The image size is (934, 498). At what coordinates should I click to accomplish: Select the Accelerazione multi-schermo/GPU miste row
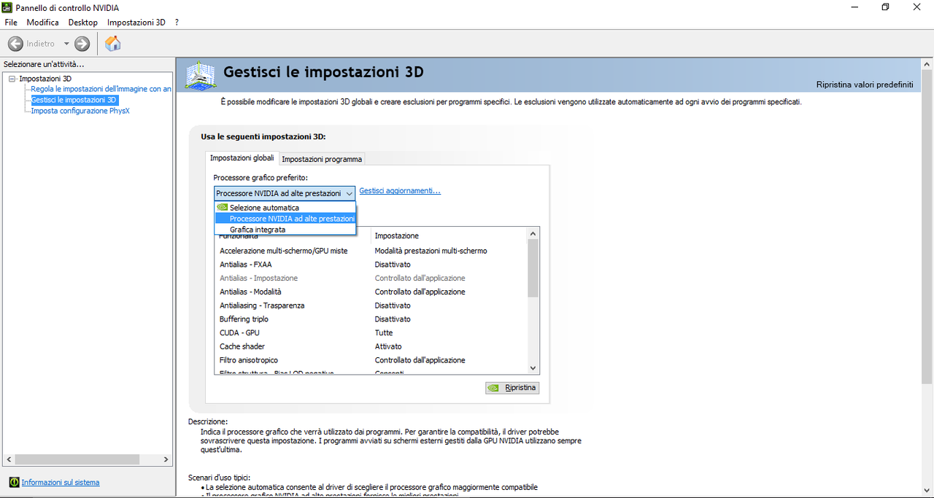click(371, 251)
